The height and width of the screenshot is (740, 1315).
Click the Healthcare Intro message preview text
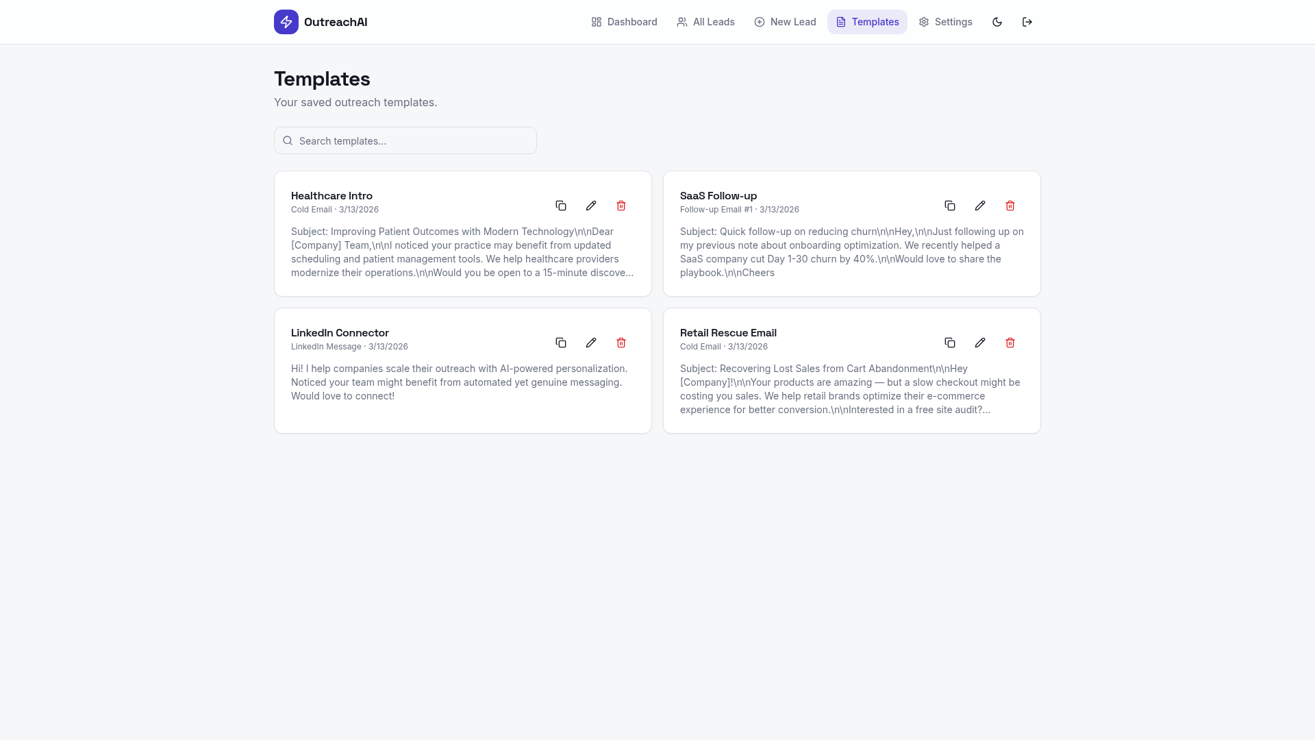pos(463,252)
